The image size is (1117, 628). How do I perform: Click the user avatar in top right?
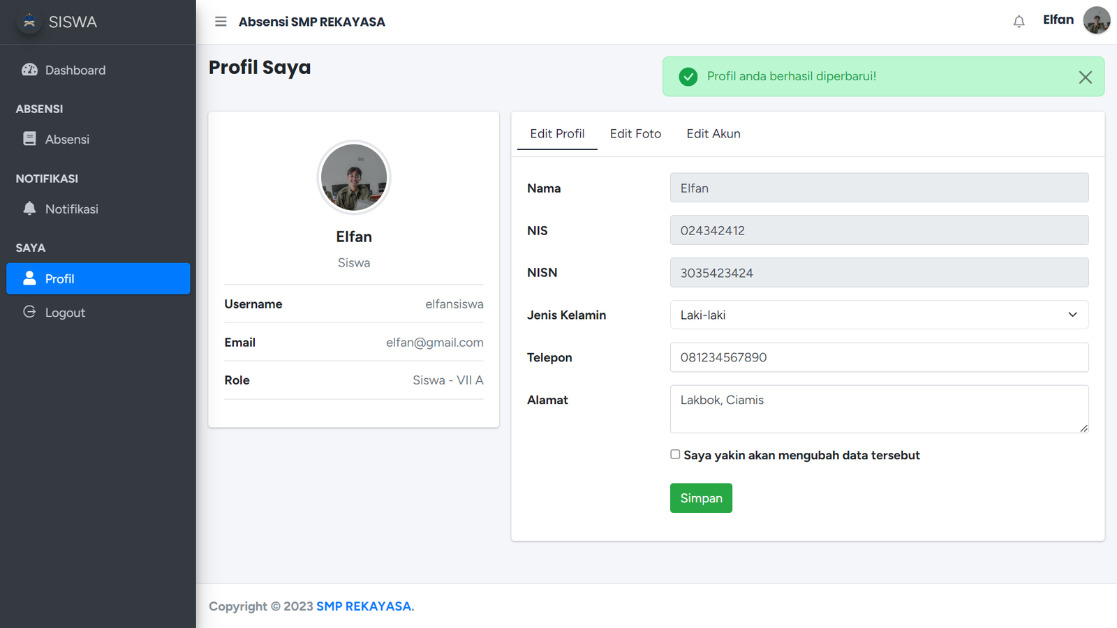click(x=1096, y=20)
